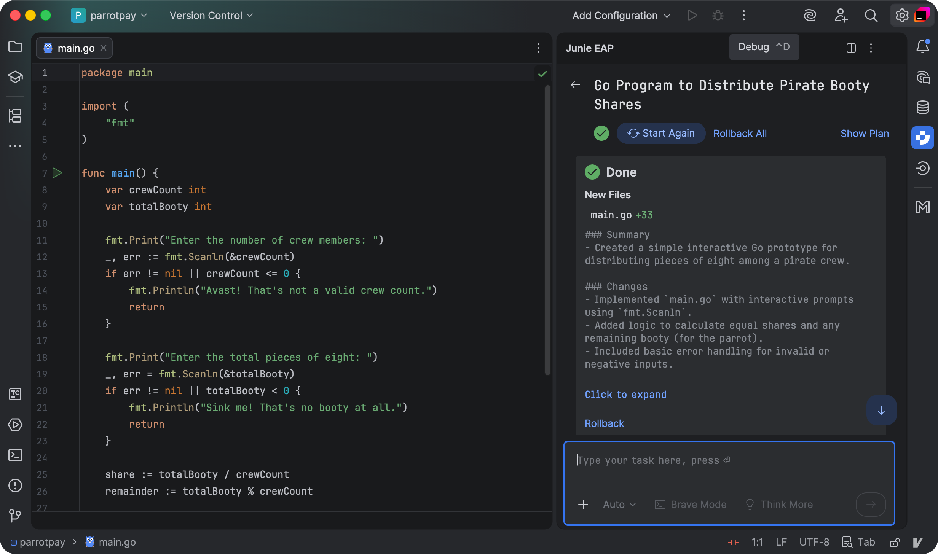Click the run gutter icon beside func main
938x554 pixels.
click(57, 173)
